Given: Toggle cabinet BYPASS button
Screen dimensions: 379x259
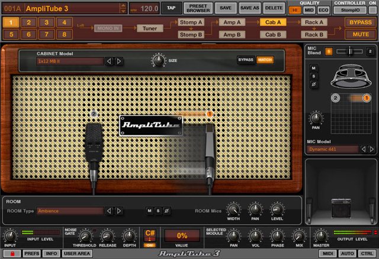Looking at the screenshot, I should tap(246, 60).
